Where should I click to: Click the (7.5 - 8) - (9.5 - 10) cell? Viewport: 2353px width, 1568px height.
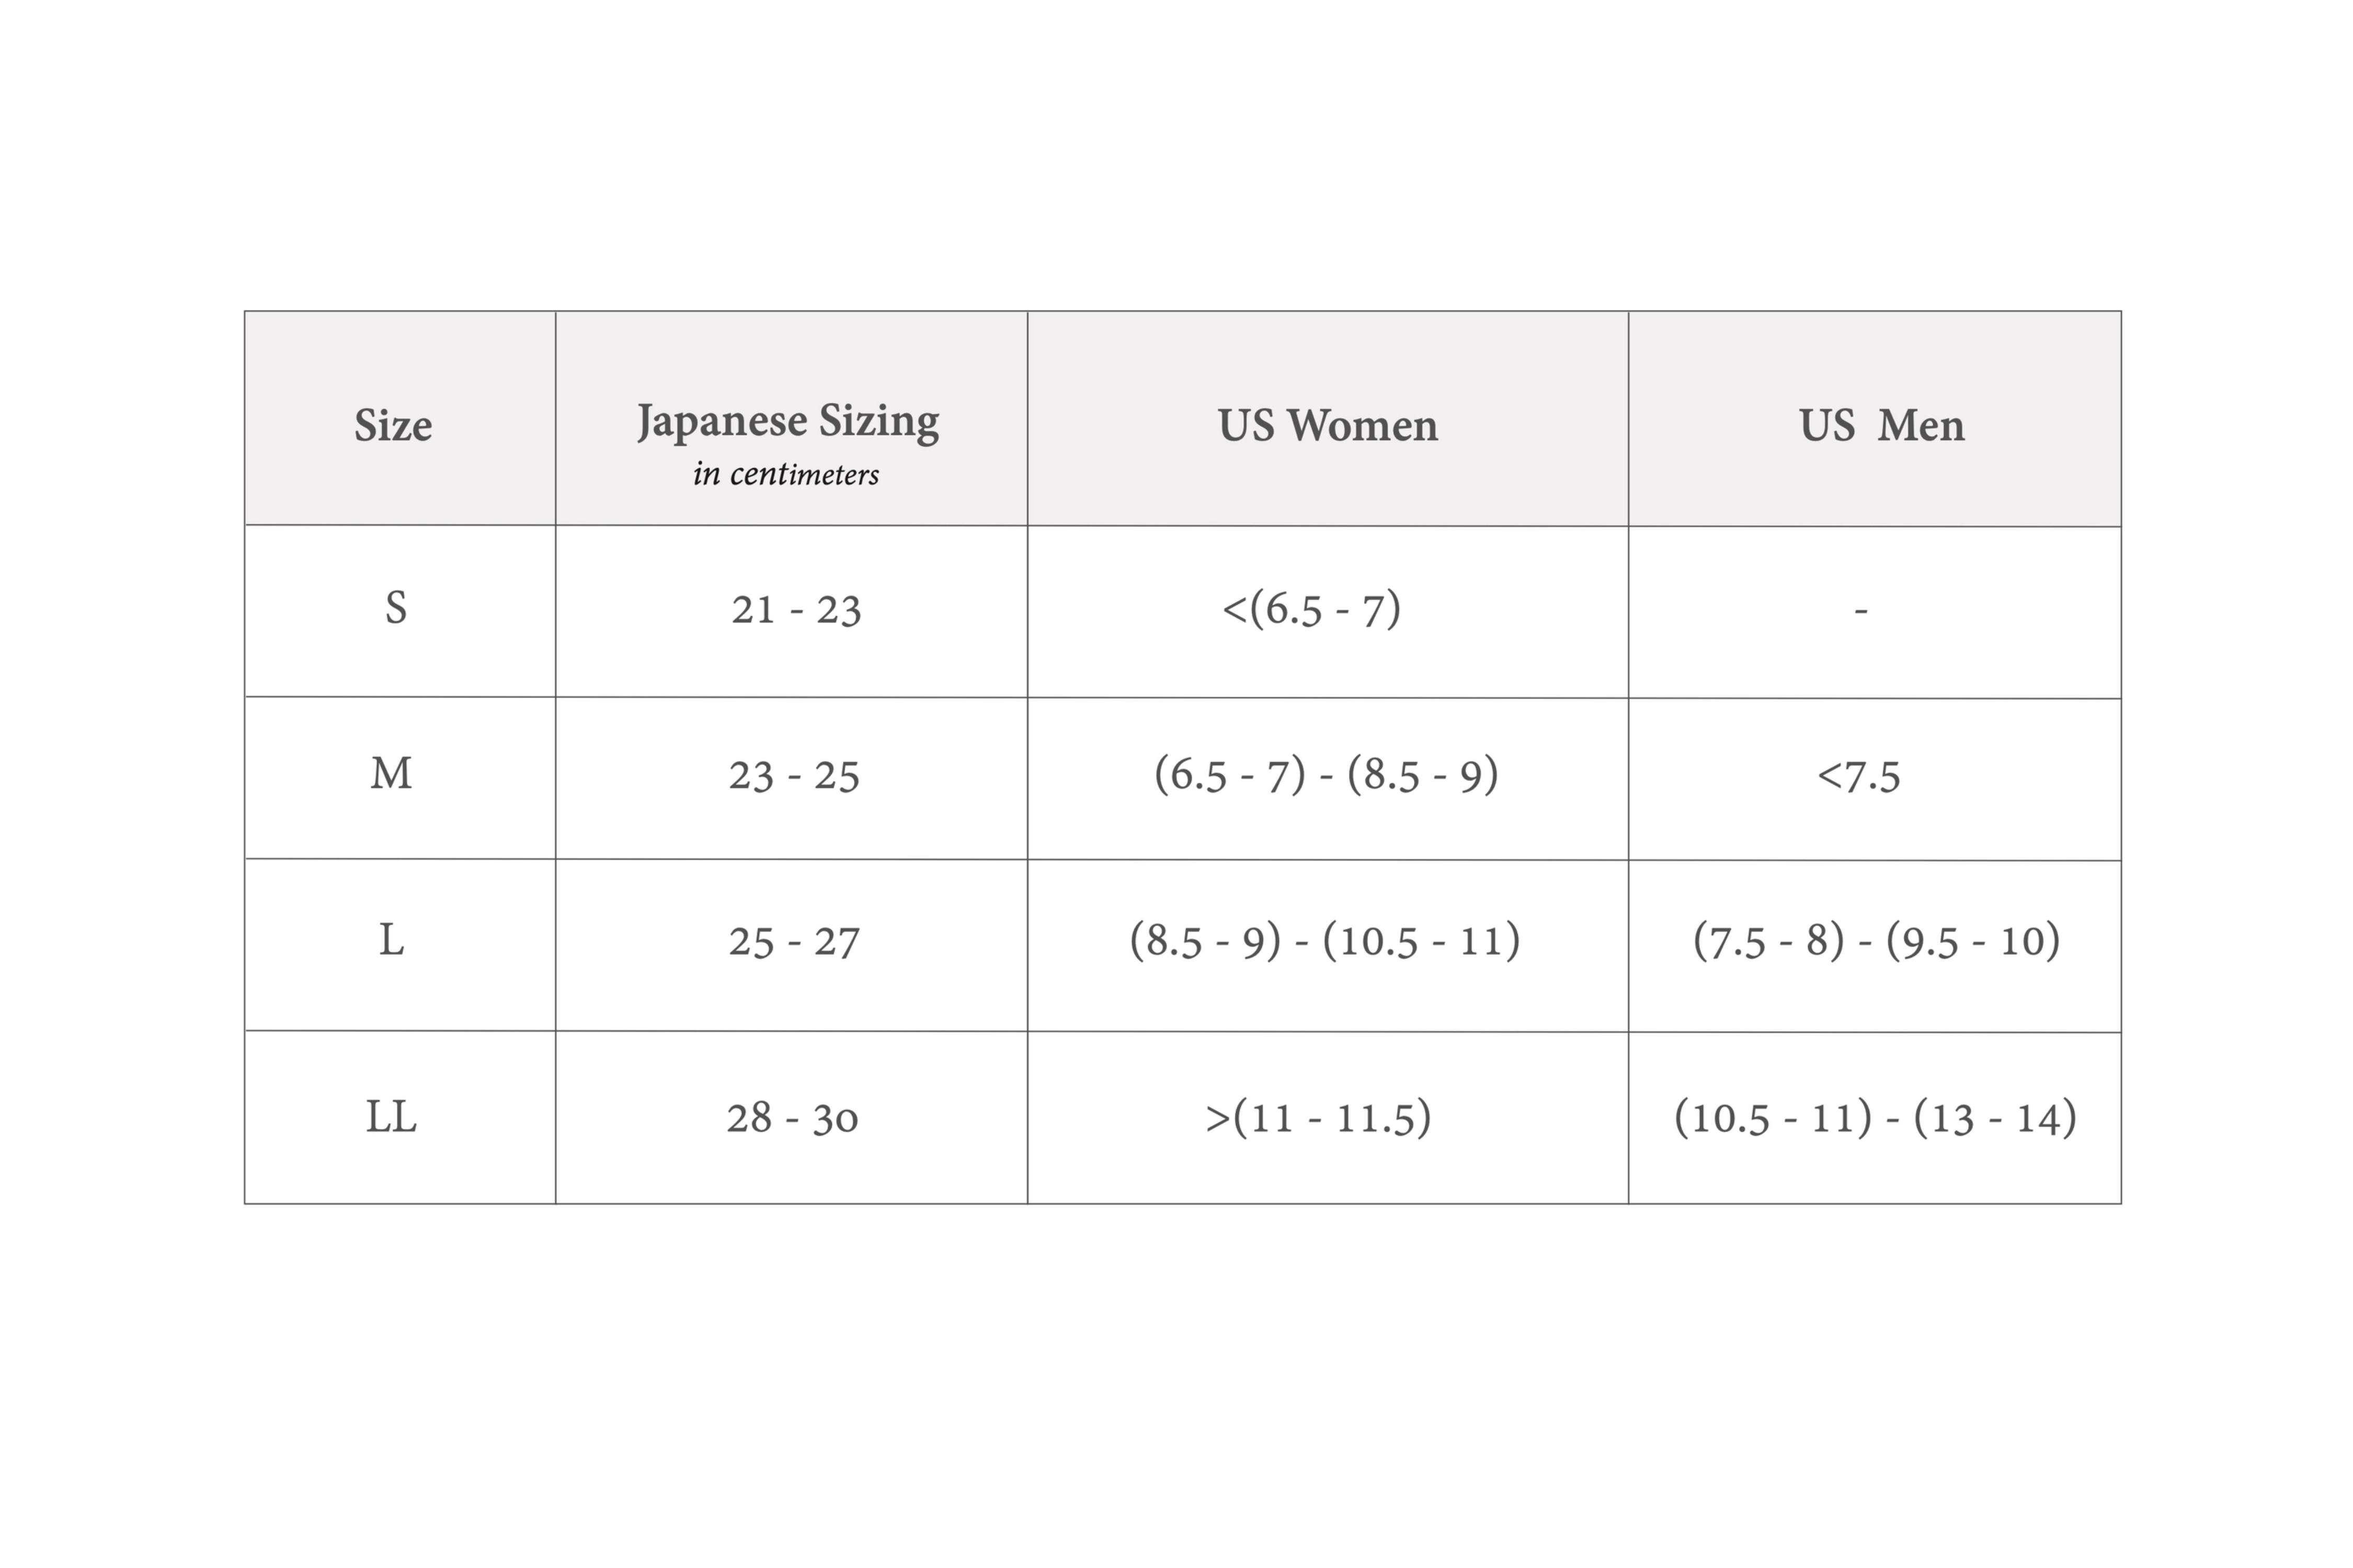(x=1876, y=941)
